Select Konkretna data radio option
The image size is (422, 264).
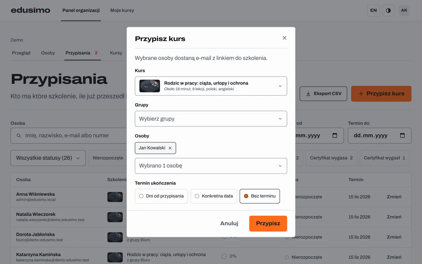point(214,196)
